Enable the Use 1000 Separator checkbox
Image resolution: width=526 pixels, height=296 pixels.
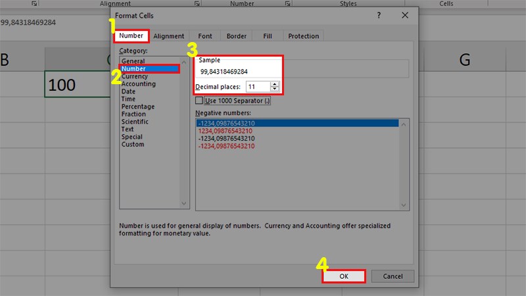point(199,101)
